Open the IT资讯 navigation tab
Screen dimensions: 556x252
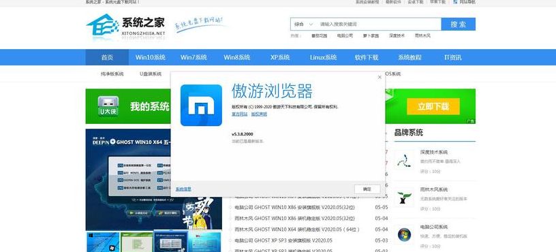point(453,57)
